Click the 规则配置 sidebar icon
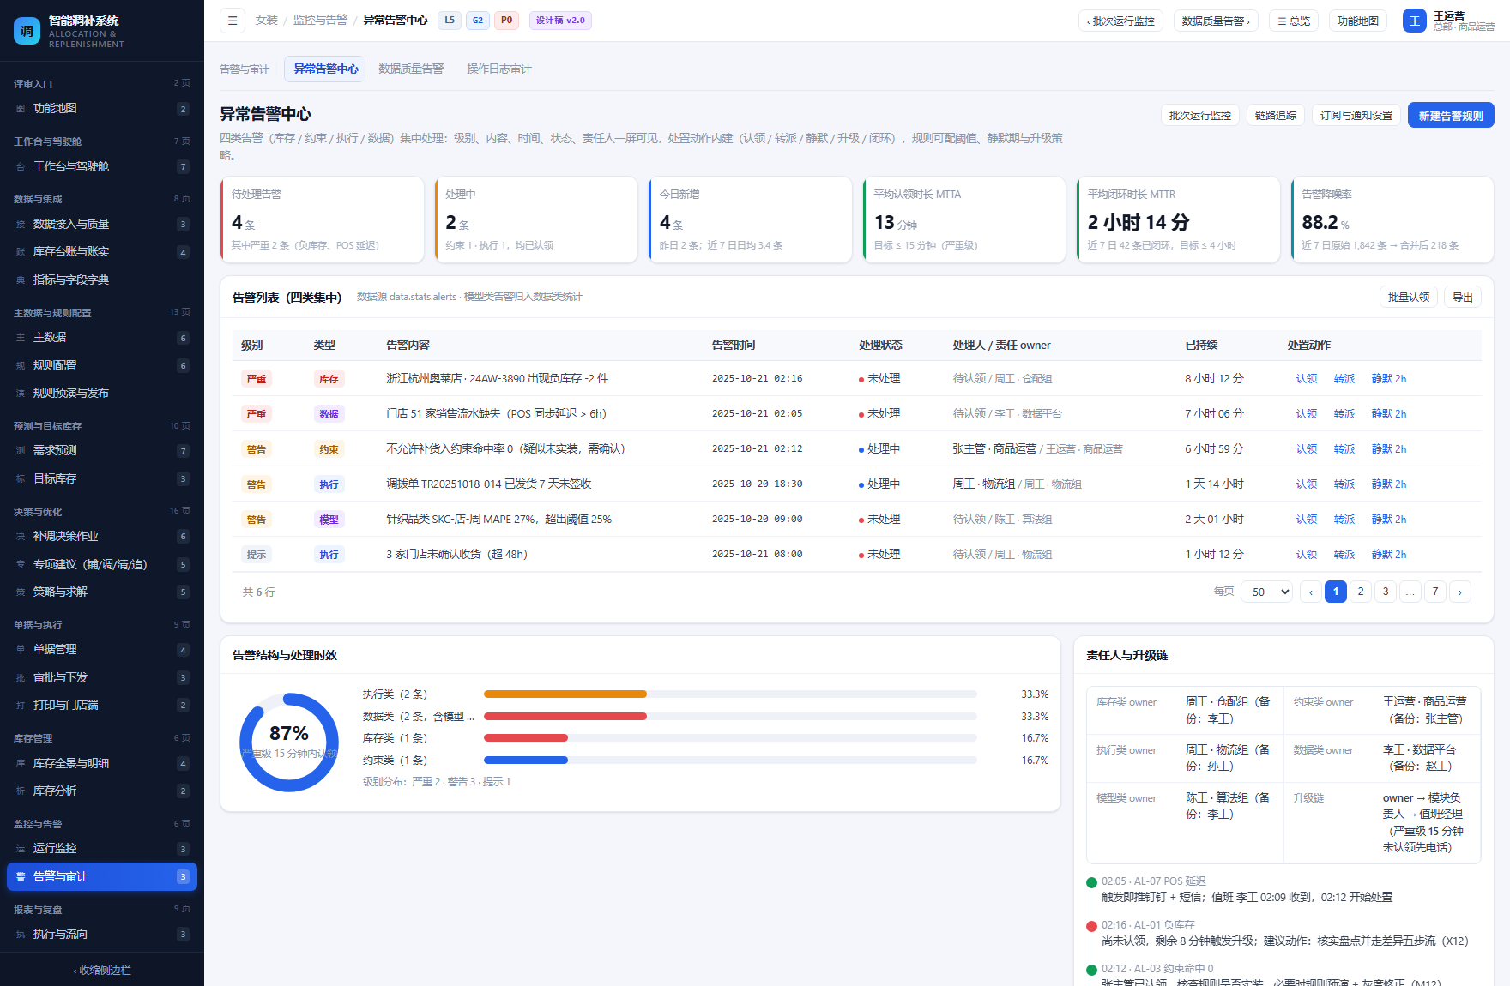This screenshot has height=986, width=1510. [x=21, y=366]
